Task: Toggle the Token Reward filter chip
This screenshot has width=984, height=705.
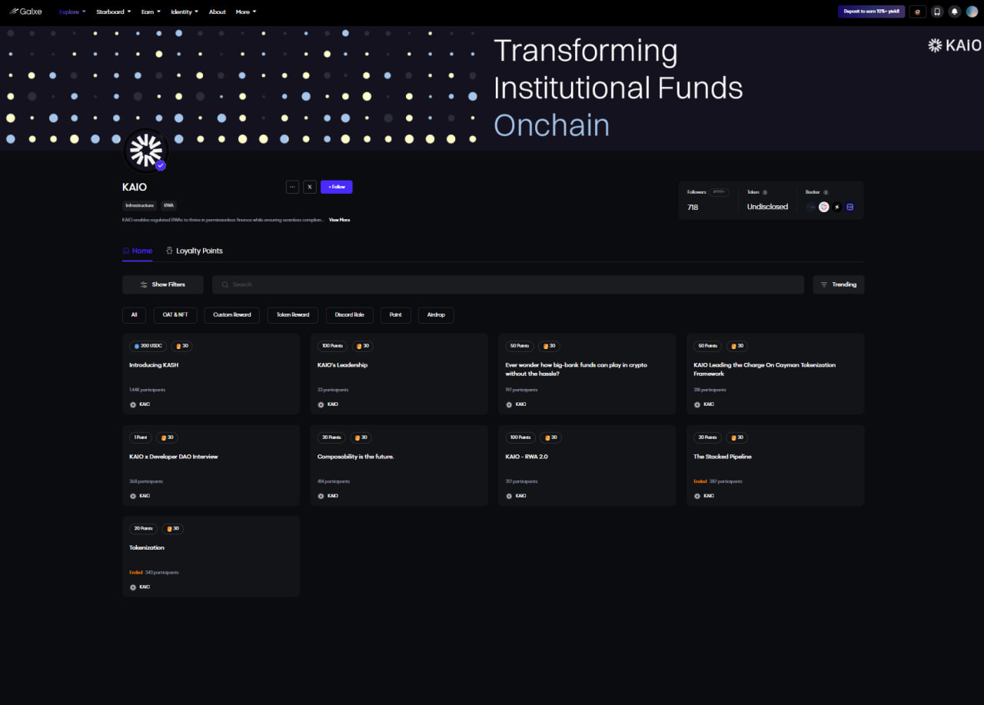Action: coord(293,315)
